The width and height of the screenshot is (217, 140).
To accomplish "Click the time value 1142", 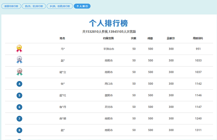I will (x=198, y=84).
